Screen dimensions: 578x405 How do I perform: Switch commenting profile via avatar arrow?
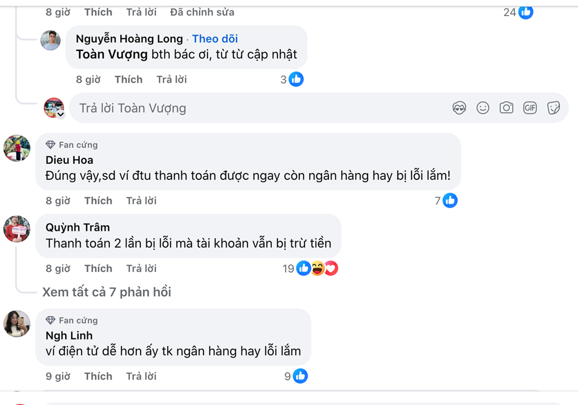[61, 115]
